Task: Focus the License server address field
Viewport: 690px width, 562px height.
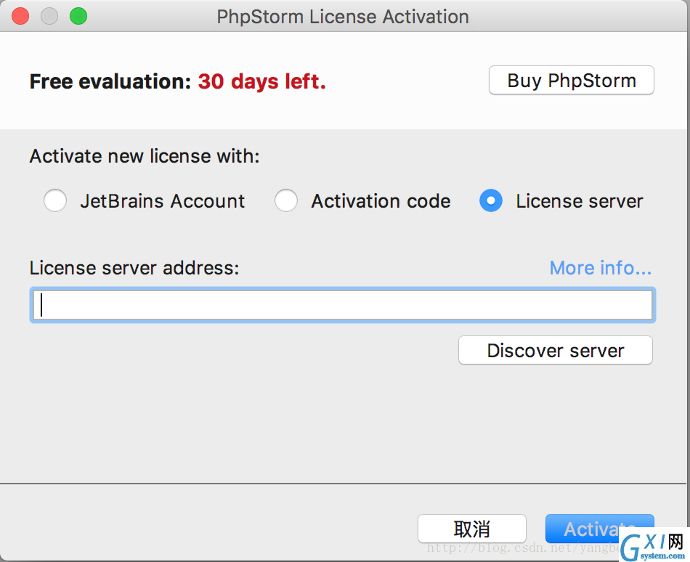Action: pos(343,305)
